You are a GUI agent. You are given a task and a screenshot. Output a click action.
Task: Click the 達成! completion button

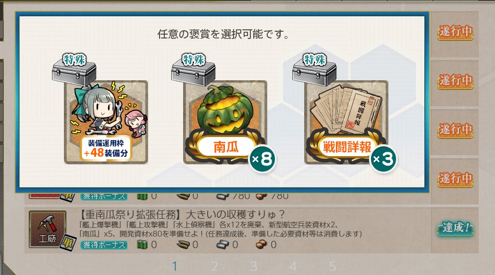(455, 228)
